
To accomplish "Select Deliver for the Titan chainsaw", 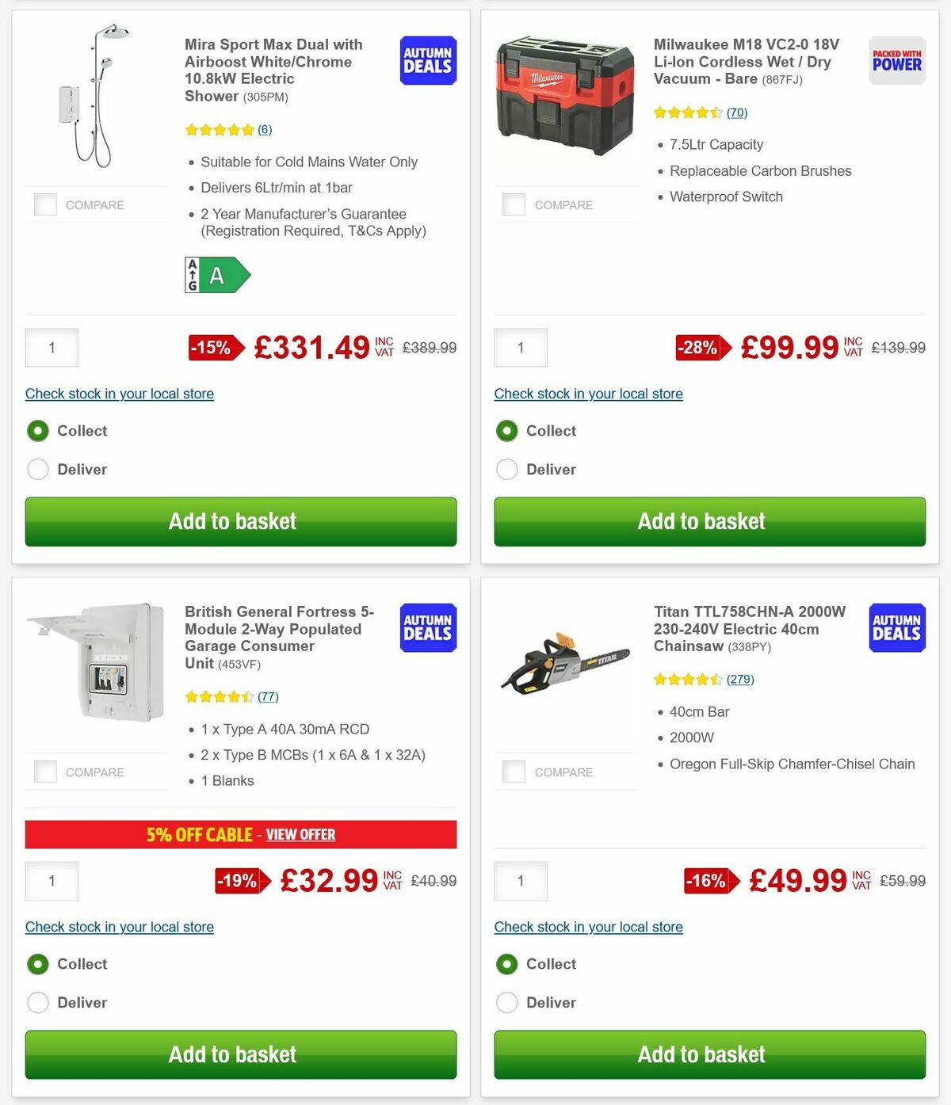I will 506,1002.
